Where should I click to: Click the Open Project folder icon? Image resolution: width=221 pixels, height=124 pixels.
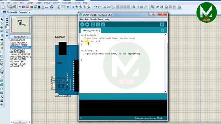point(7,7)
